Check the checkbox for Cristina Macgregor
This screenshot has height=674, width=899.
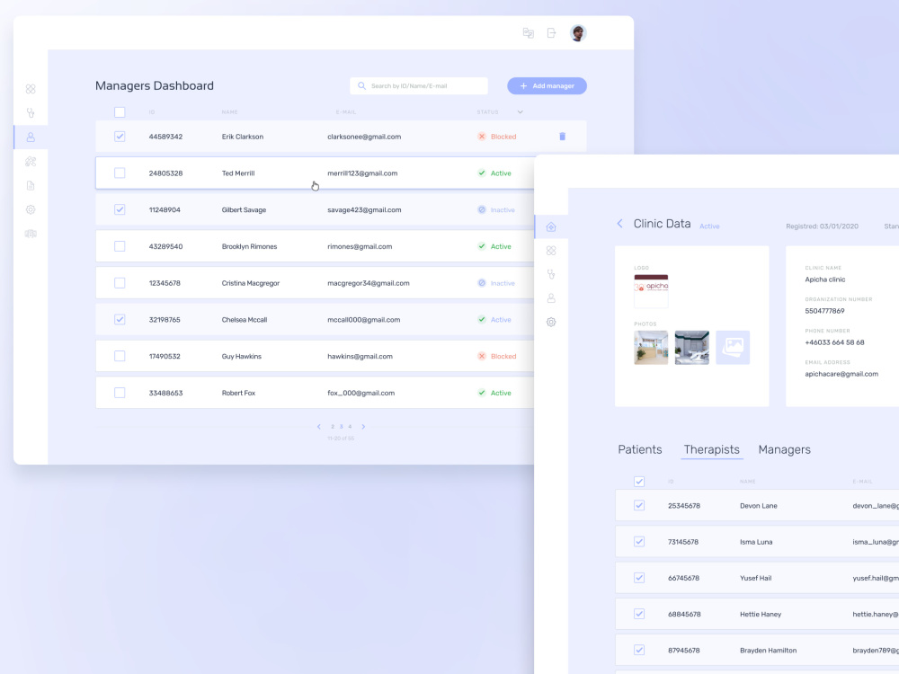coord(120,283)
